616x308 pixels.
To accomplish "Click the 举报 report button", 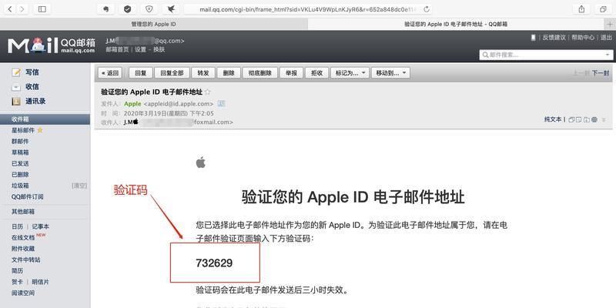I will click(x=292, y=72).
